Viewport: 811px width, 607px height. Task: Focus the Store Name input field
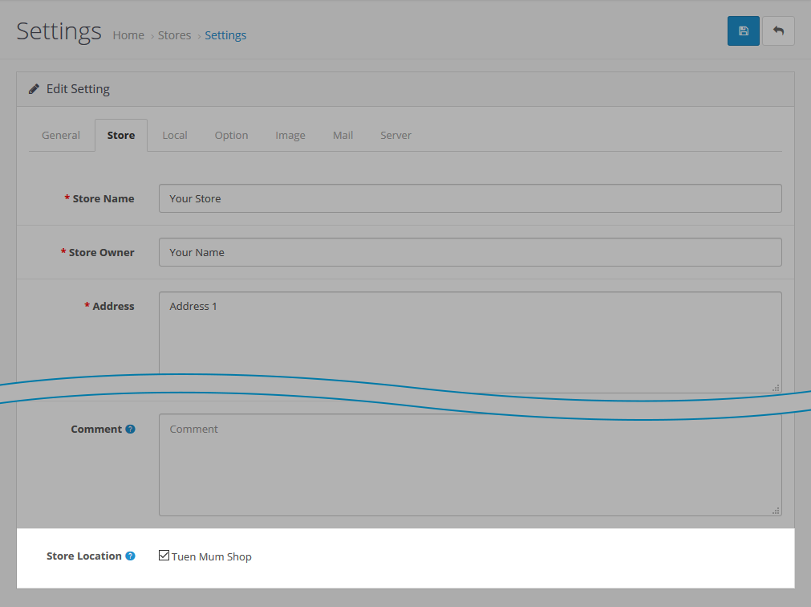(x=470, y=198)
